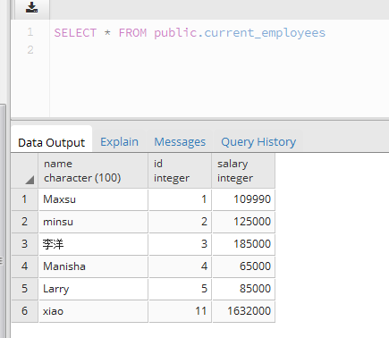Switch to the Explain tab

point(119,142)
